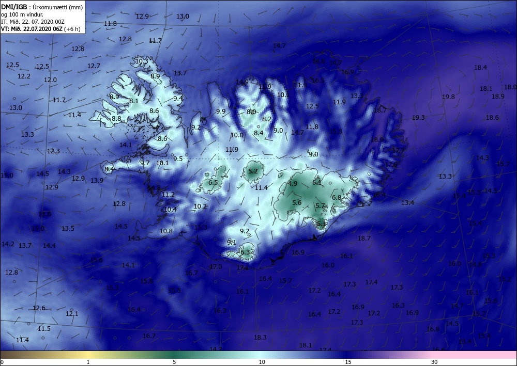Click the map value "18.3"
This screenshot has width=517, height=366.
tap(260, 338)
